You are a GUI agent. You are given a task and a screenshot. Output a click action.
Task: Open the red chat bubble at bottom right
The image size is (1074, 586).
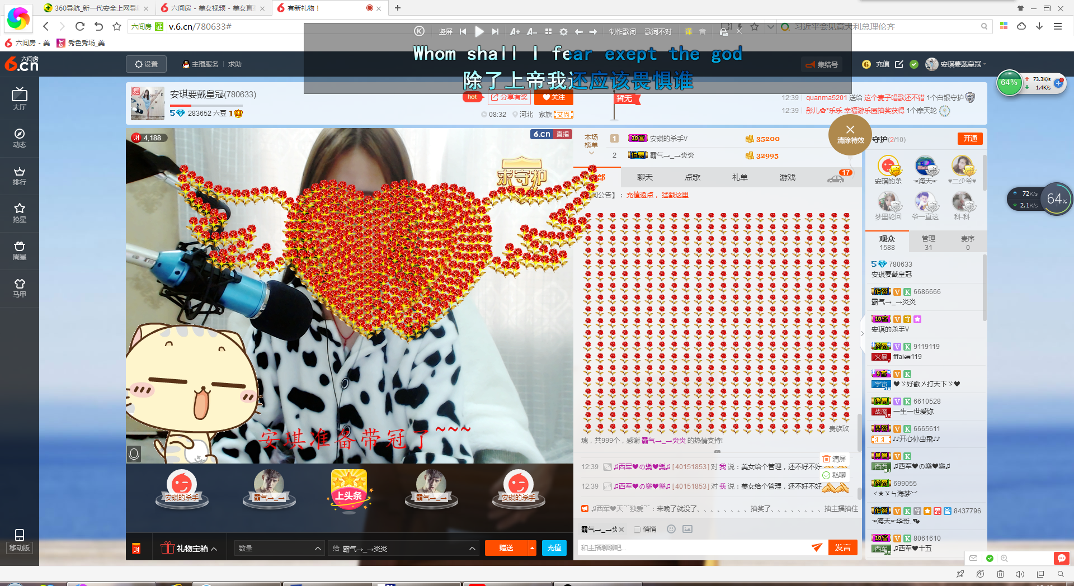click(1061, 558)
